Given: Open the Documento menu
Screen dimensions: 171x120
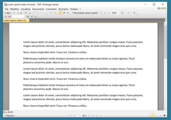Looking at the screenshot, I should (x=38, y=9).
